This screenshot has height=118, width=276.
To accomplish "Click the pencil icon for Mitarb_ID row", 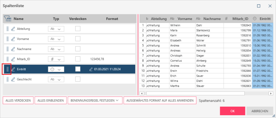I will coord(13,59).
